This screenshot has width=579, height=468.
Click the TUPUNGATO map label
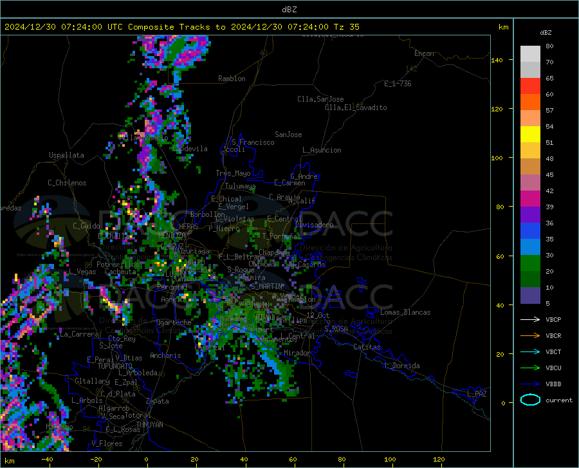[115, 366]
